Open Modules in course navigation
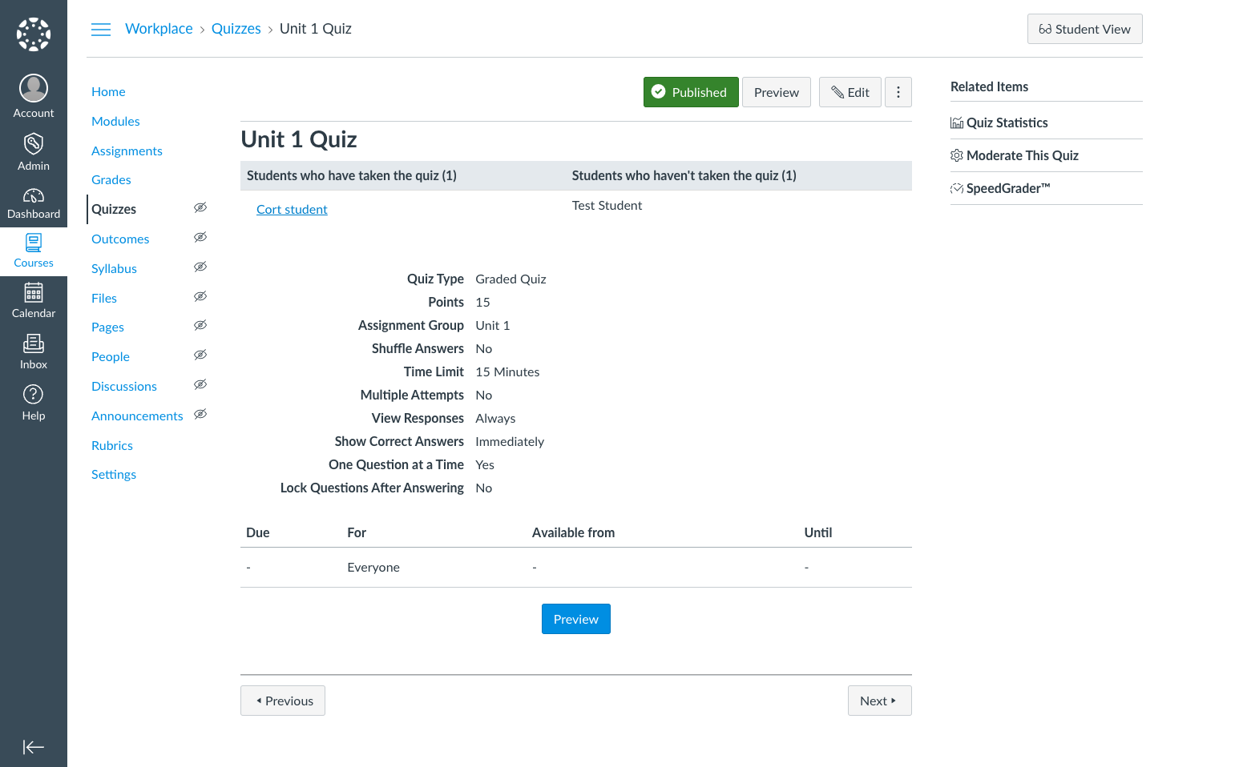 pyautogui.click(x=115, y=122)
